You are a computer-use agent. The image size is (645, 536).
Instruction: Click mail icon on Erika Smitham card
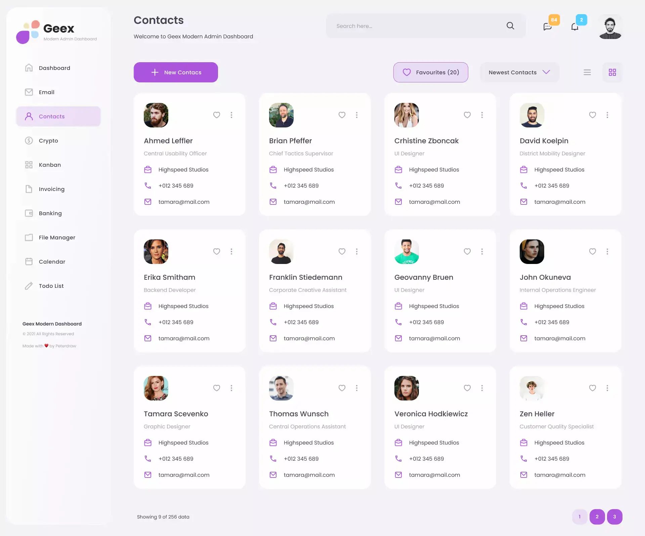pos(148,338)
